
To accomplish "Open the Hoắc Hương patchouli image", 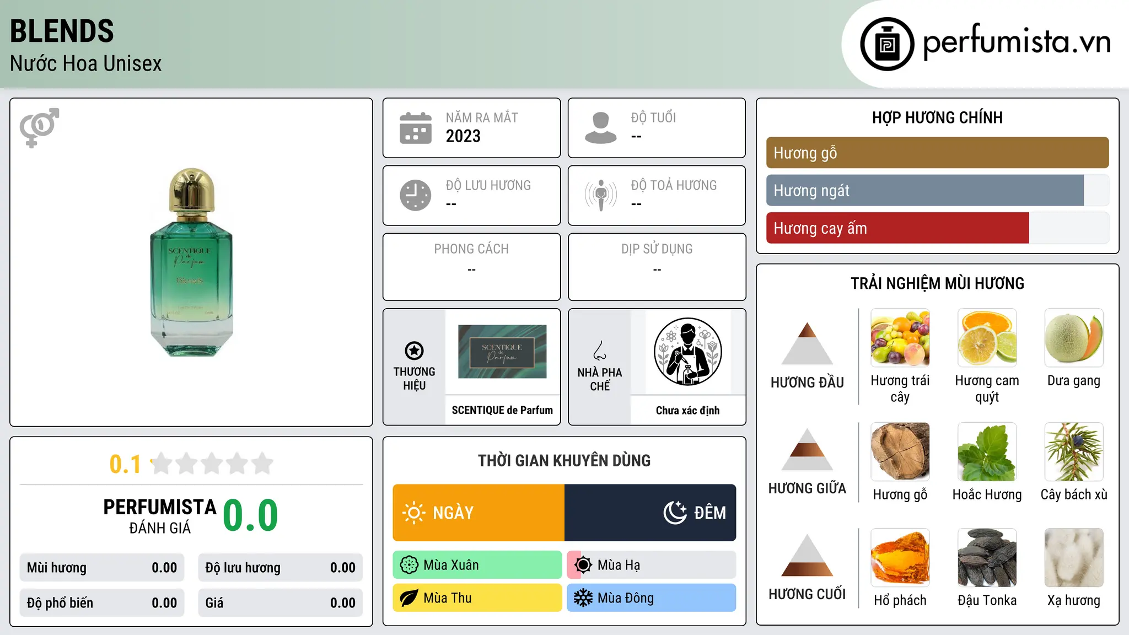I will [987, 452].
